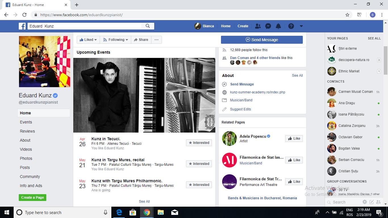The width and height of the screenshot is (388, 218).
Task: Click the Facebook search input field
Action: [84, 26]
